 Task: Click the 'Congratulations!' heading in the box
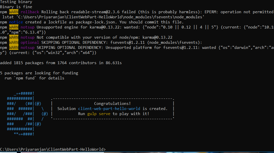112,104
